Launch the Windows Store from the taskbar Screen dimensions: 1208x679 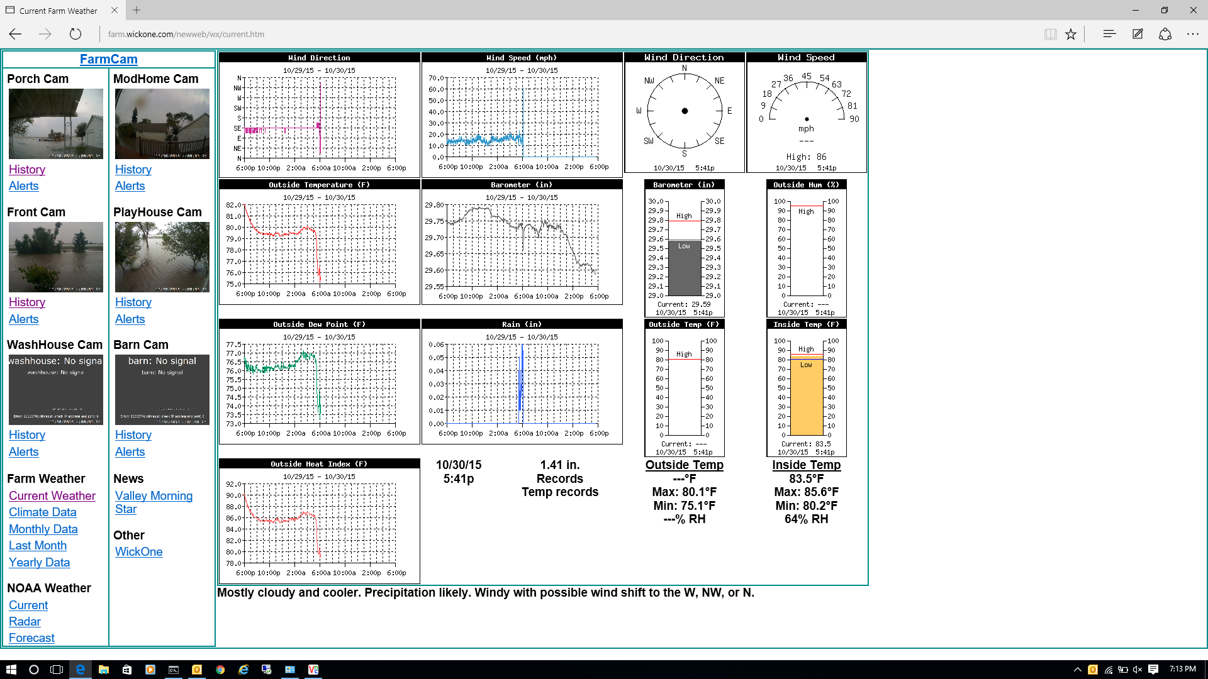(x=127, y=670)
